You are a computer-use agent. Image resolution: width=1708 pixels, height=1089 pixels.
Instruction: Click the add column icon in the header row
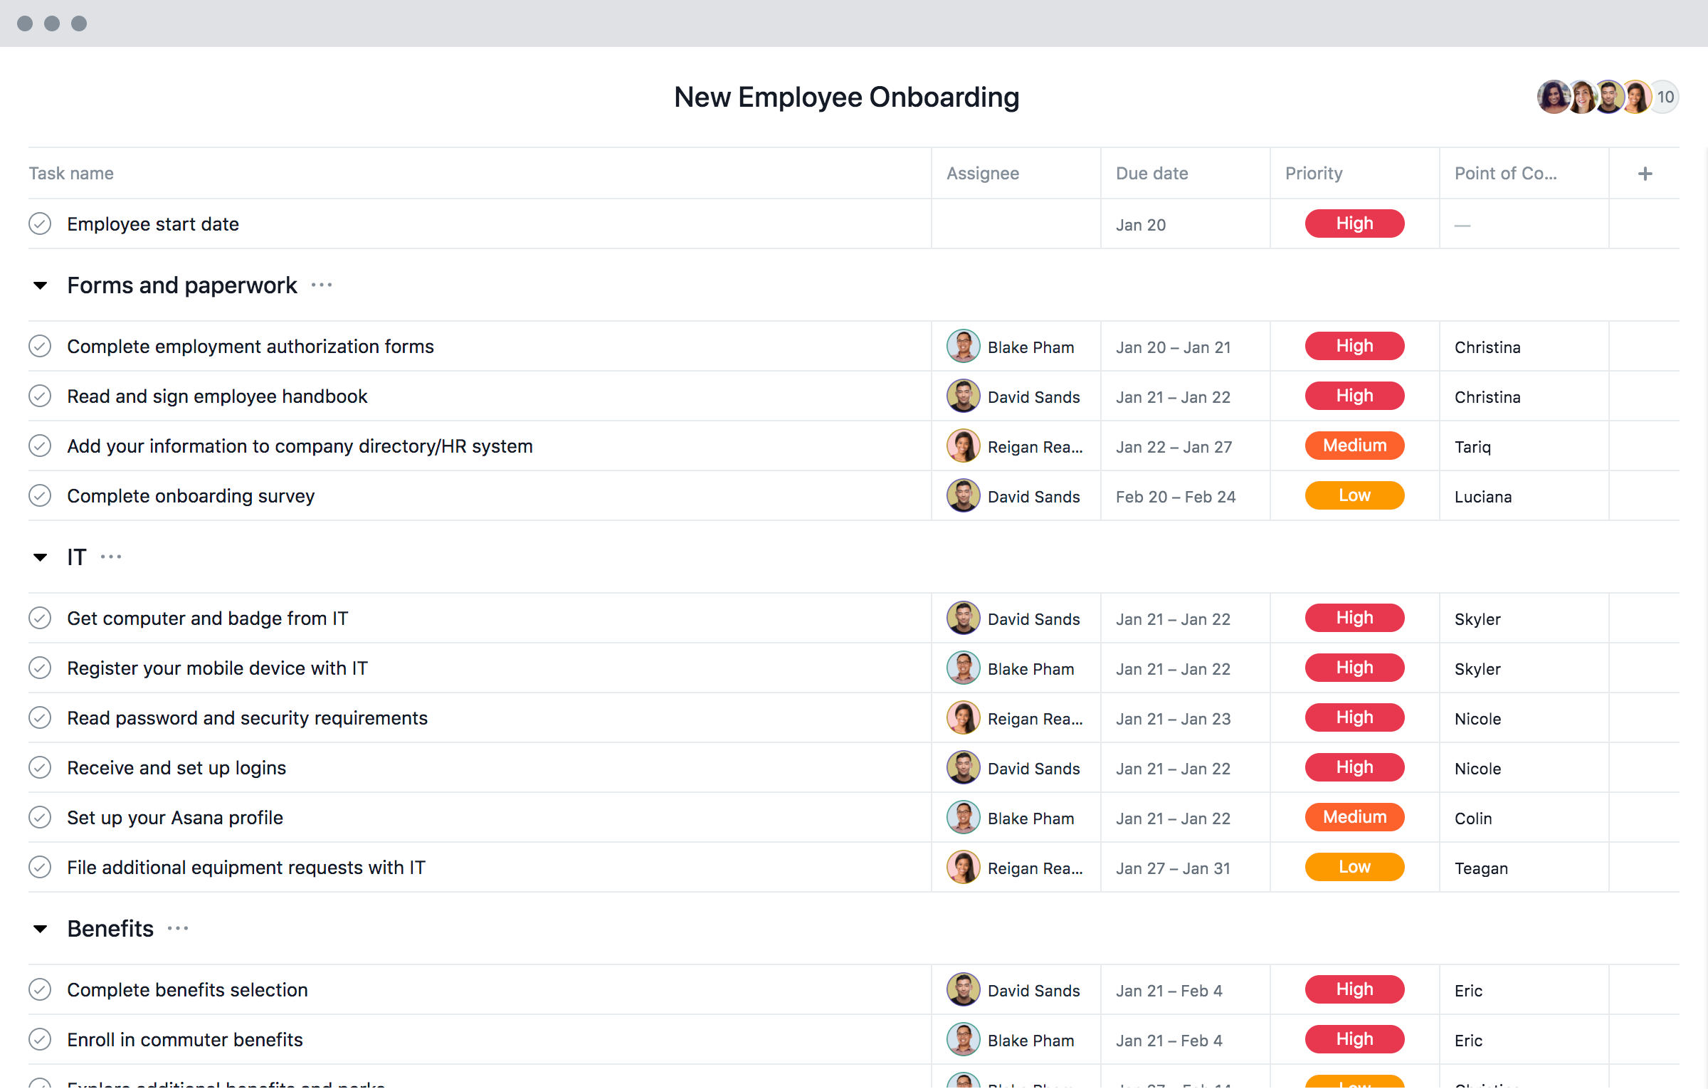click(1645, 173)
